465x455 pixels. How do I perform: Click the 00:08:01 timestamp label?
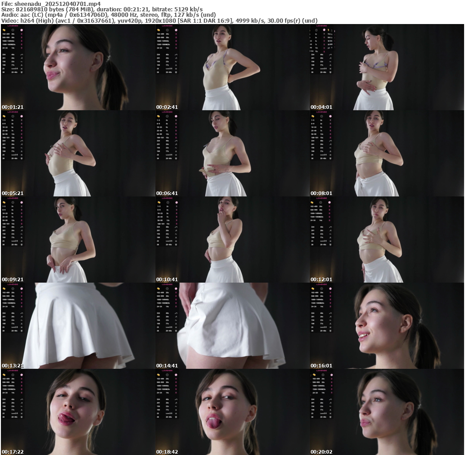click(321, 193)
